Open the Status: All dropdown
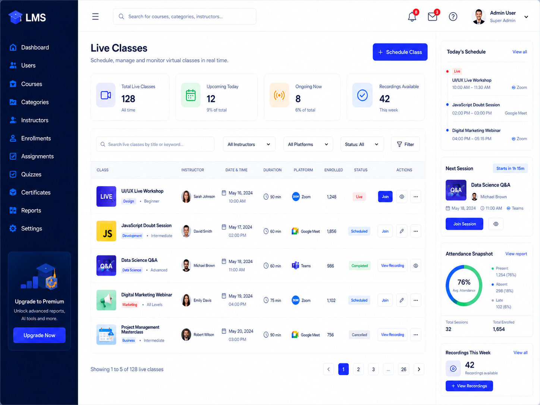 click(362, 144)
